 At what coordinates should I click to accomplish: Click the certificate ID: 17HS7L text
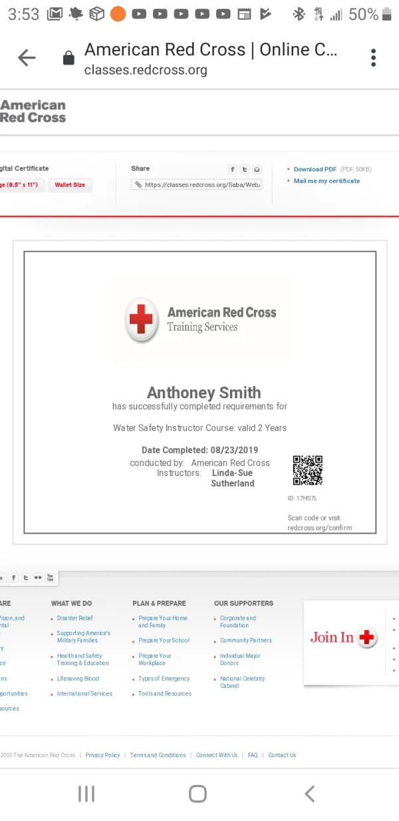click(303, 498)
